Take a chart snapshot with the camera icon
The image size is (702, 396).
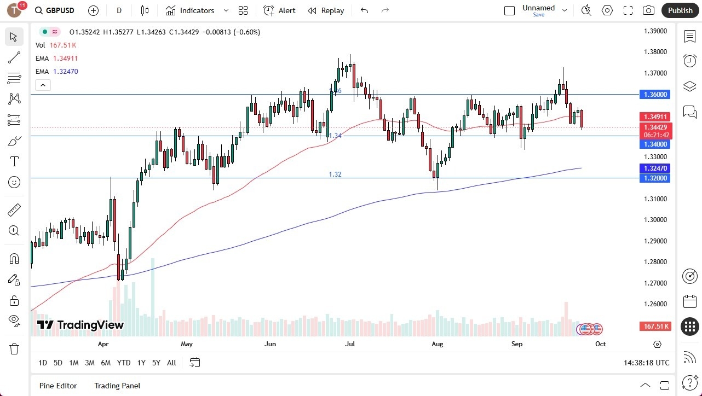click(x=648, y=10)
